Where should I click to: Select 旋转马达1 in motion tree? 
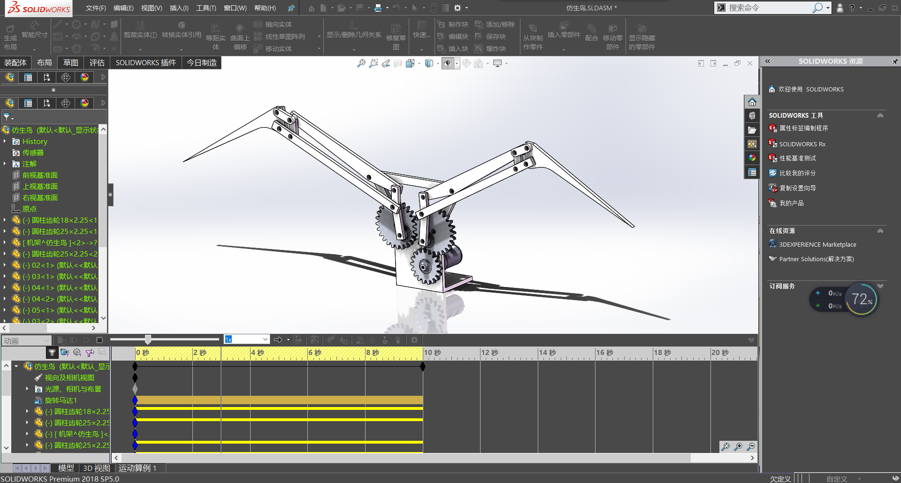coord(61,400)
